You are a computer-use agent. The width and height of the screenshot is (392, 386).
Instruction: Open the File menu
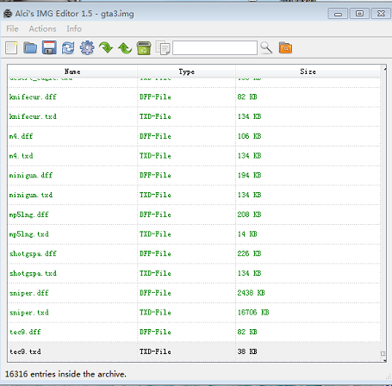[12, 28]
